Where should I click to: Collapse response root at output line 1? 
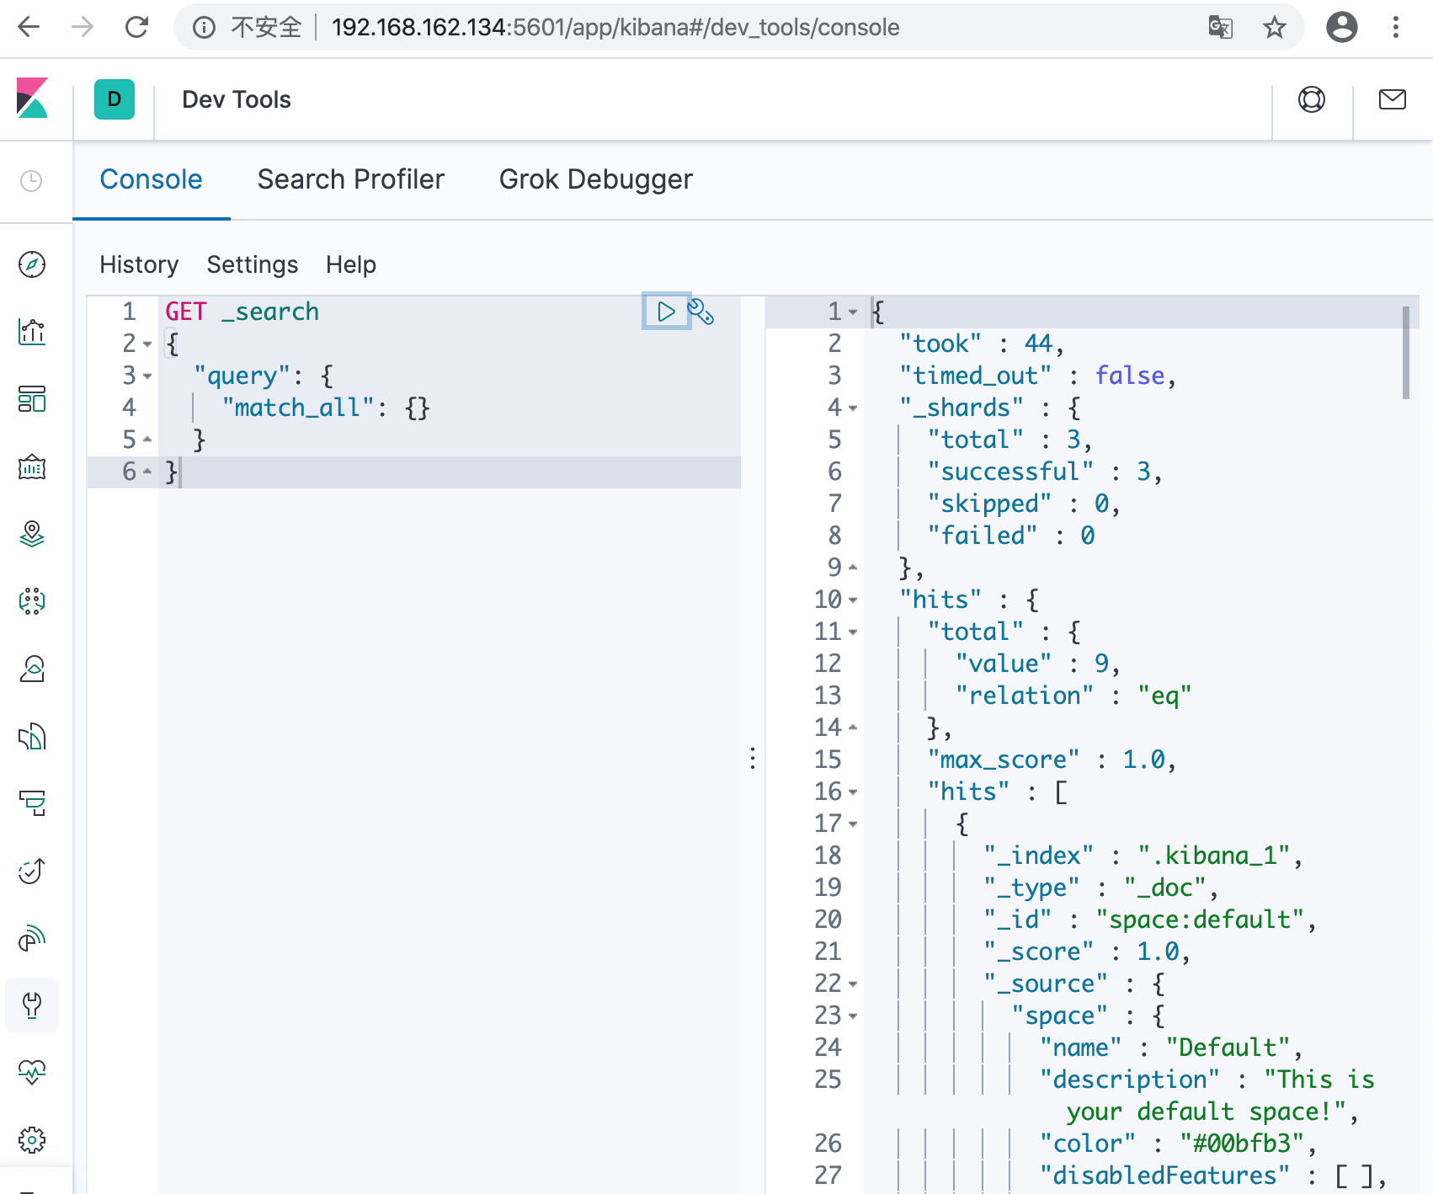pos(853,312)
